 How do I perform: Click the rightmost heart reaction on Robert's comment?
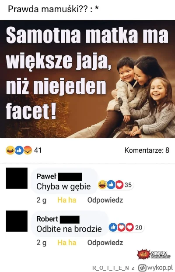pos(129,227)
